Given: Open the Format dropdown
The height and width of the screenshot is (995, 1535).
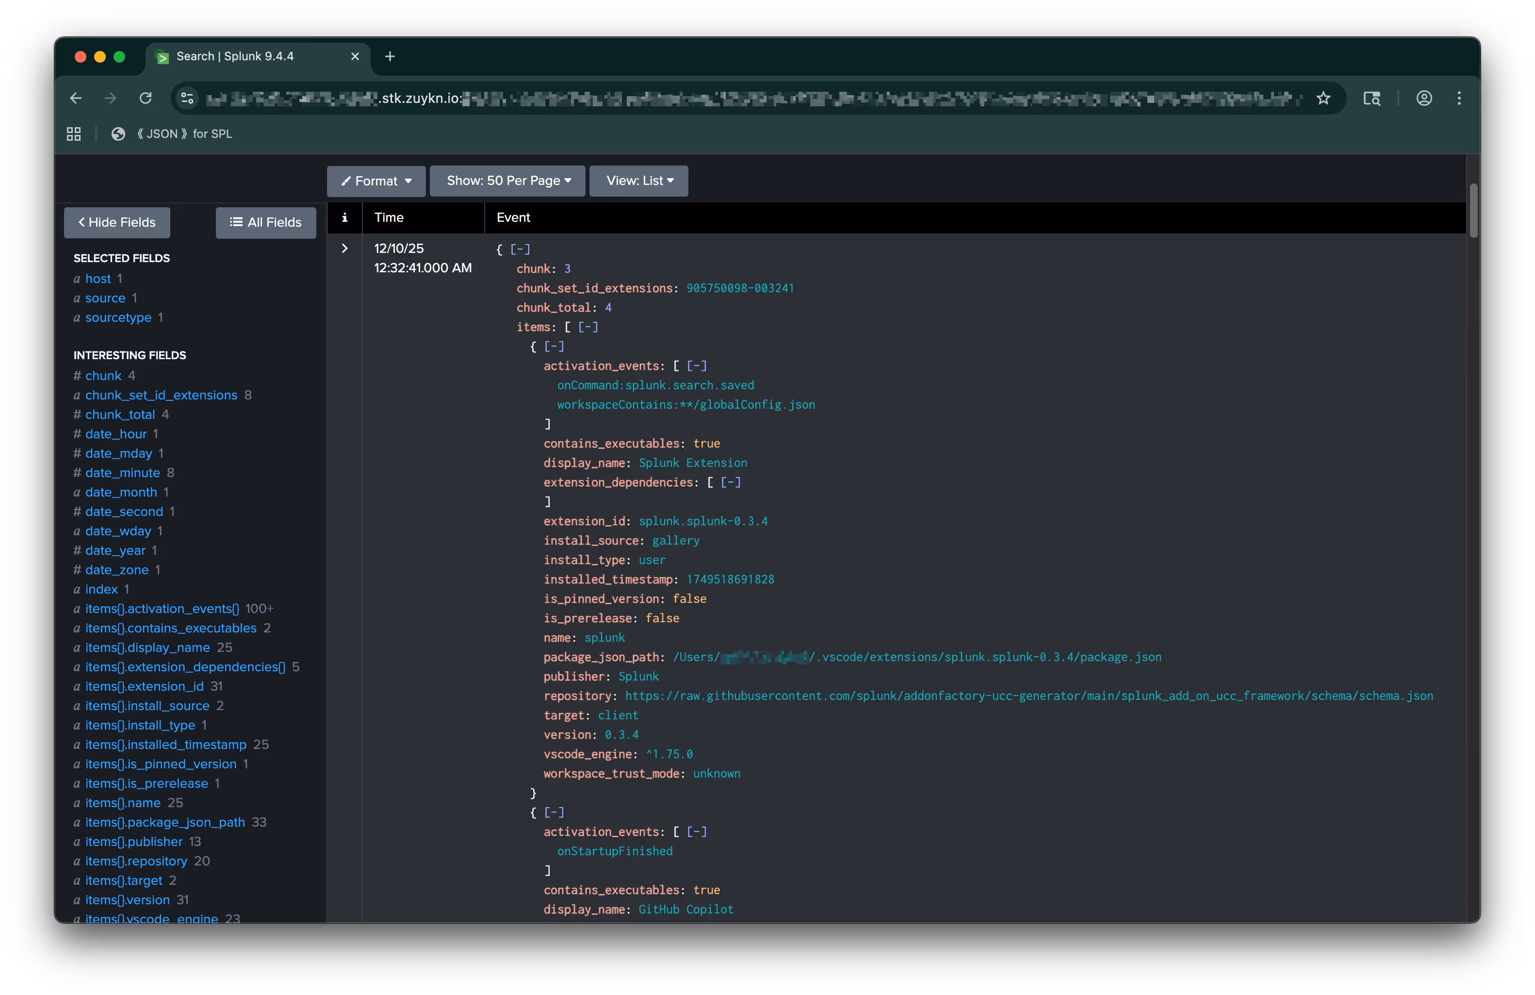Looking at the screenshot, I should pos(376,182).
